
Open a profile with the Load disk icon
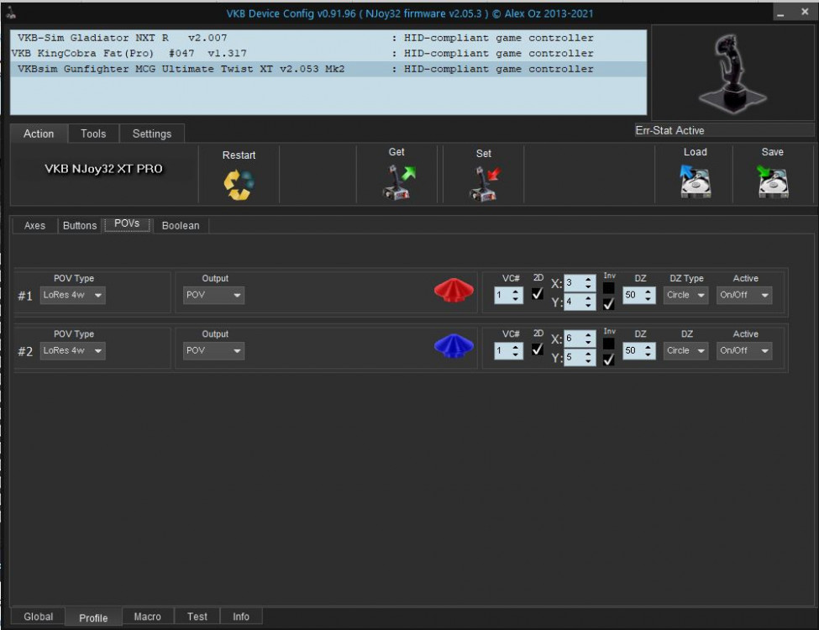tap(695, 180)
